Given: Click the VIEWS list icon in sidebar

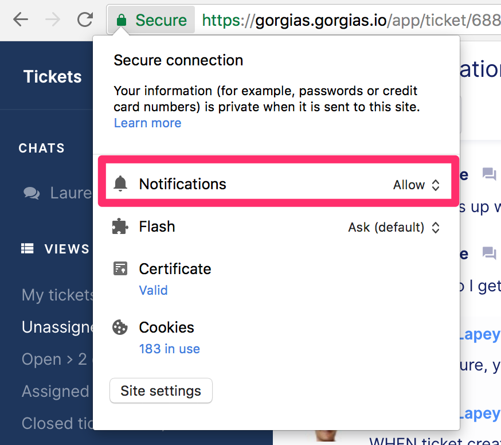Looking at the screenshot, I should click(27, 248).
